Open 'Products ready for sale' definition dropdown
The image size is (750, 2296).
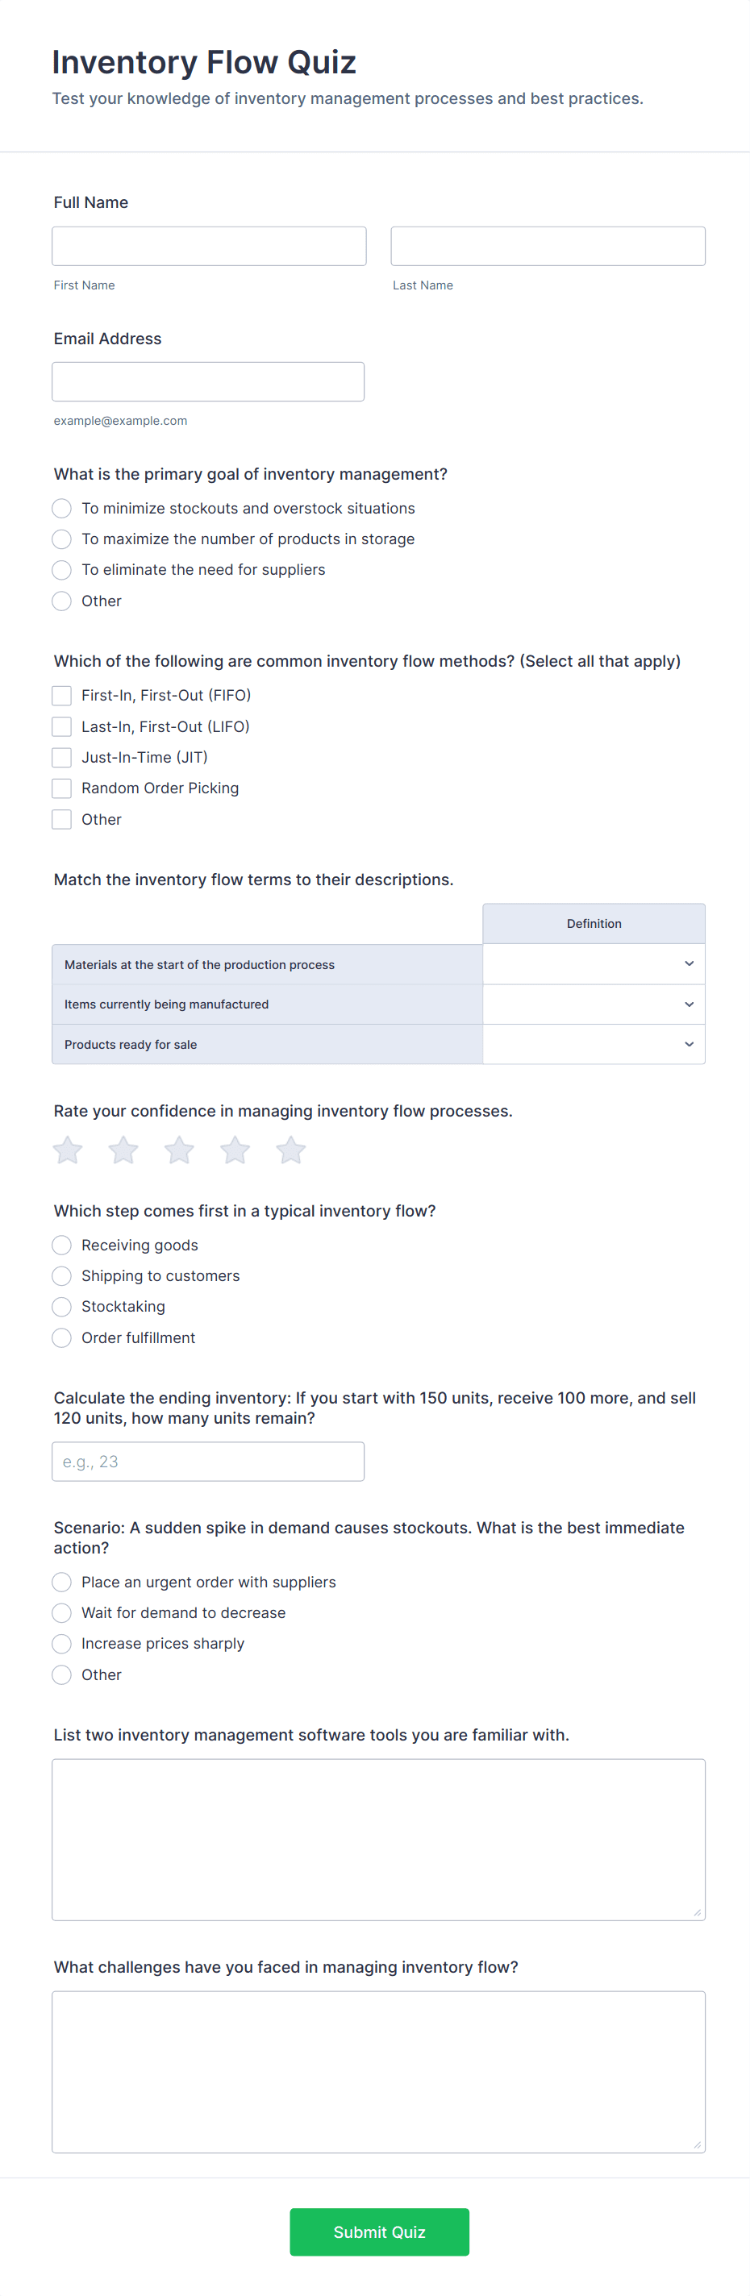coord(594,1045)
